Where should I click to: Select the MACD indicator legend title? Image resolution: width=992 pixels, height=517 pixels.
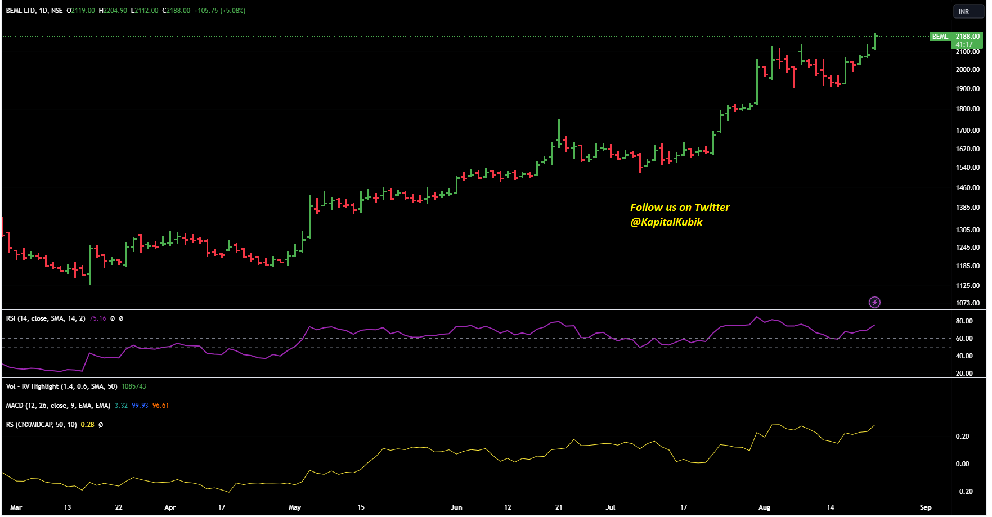58,406
